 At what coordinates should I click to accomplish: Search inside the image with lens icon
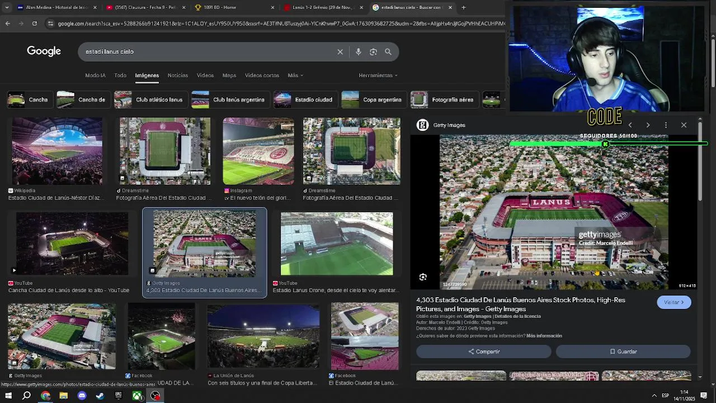coord(423,277)
